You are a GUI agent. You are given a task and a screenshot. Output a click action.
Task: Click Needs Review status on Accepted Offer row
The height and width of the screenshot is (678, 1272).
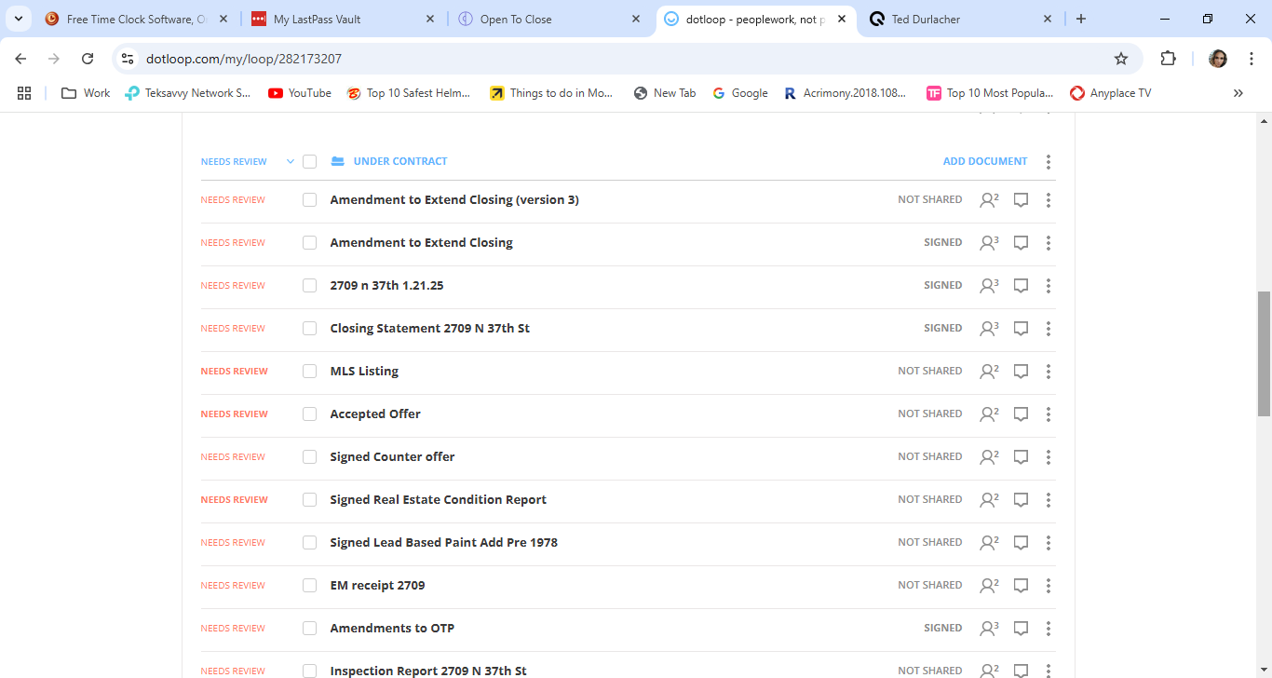(x=234, y=414)
